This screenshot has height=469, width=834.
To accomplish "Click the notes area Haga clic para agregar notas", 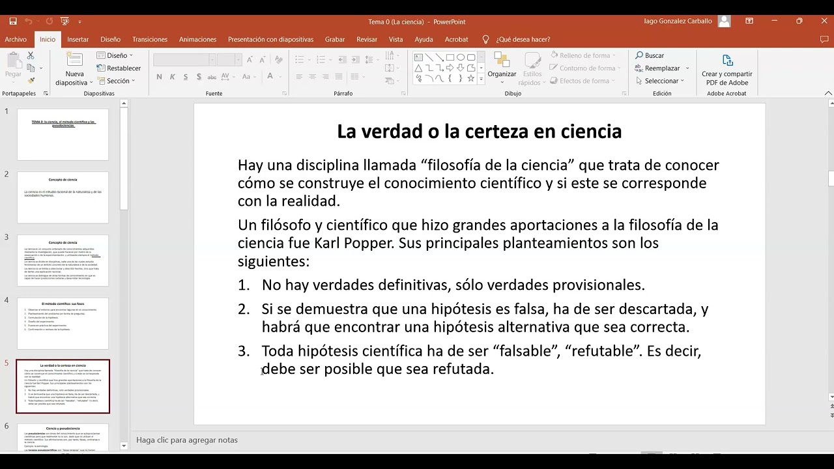I will [187, 440].
